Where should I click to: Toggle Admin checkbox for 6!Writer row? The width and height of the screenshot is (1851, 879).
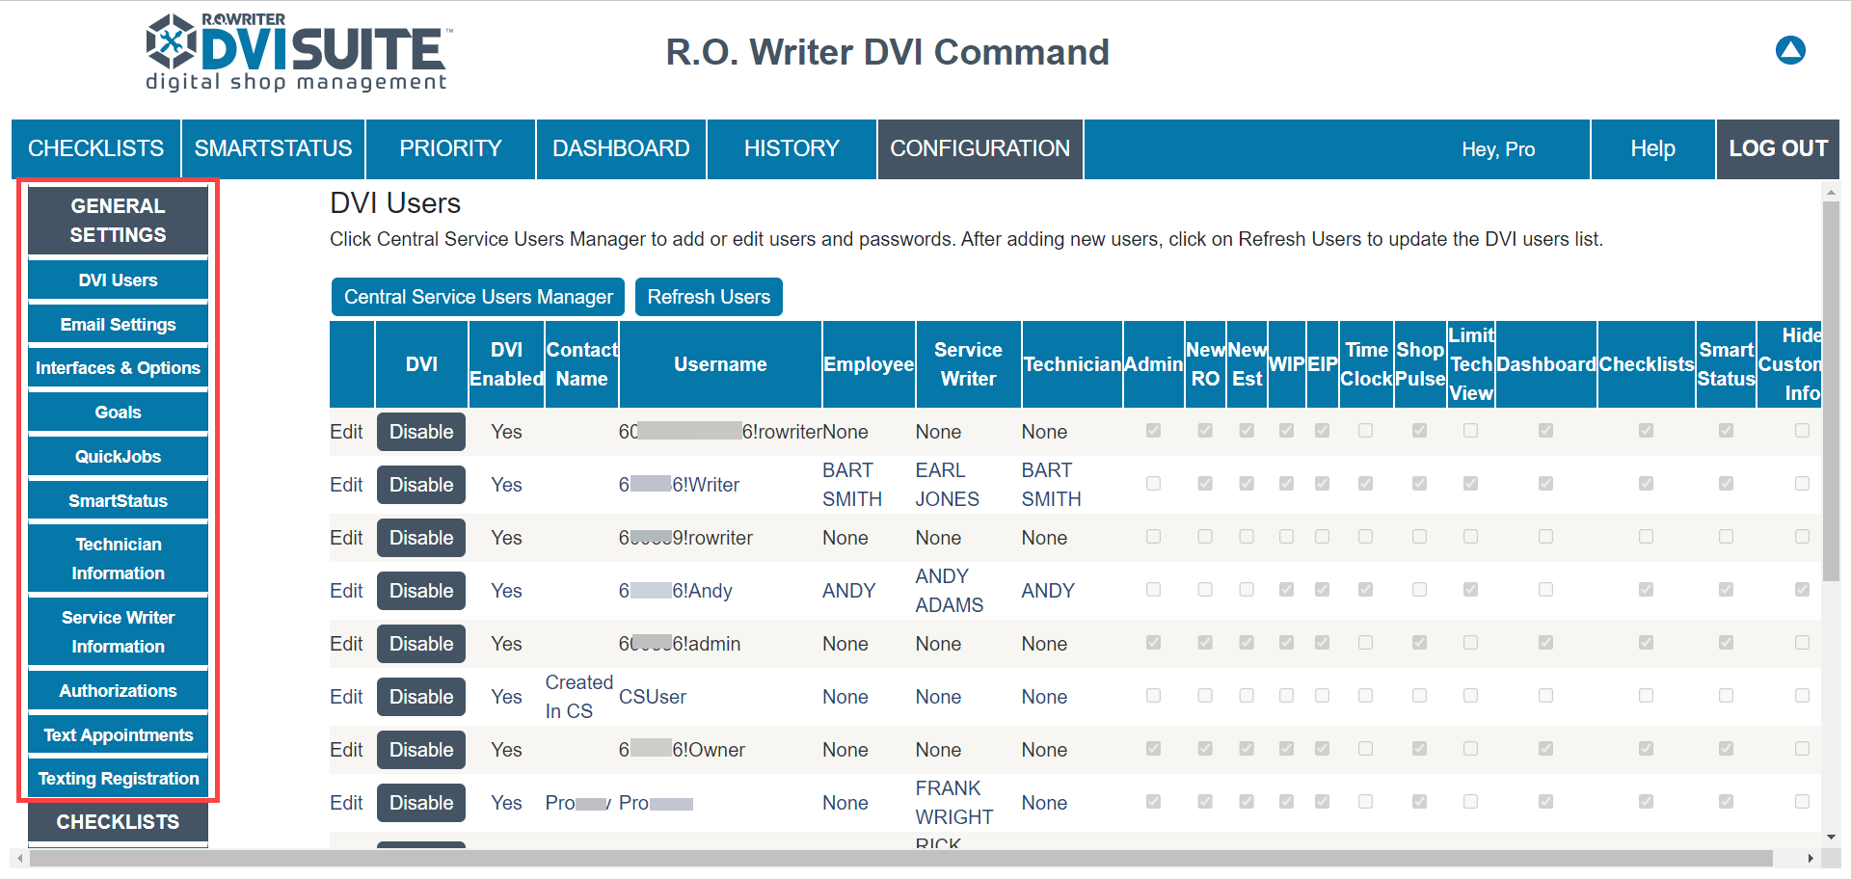(1153, 484)
